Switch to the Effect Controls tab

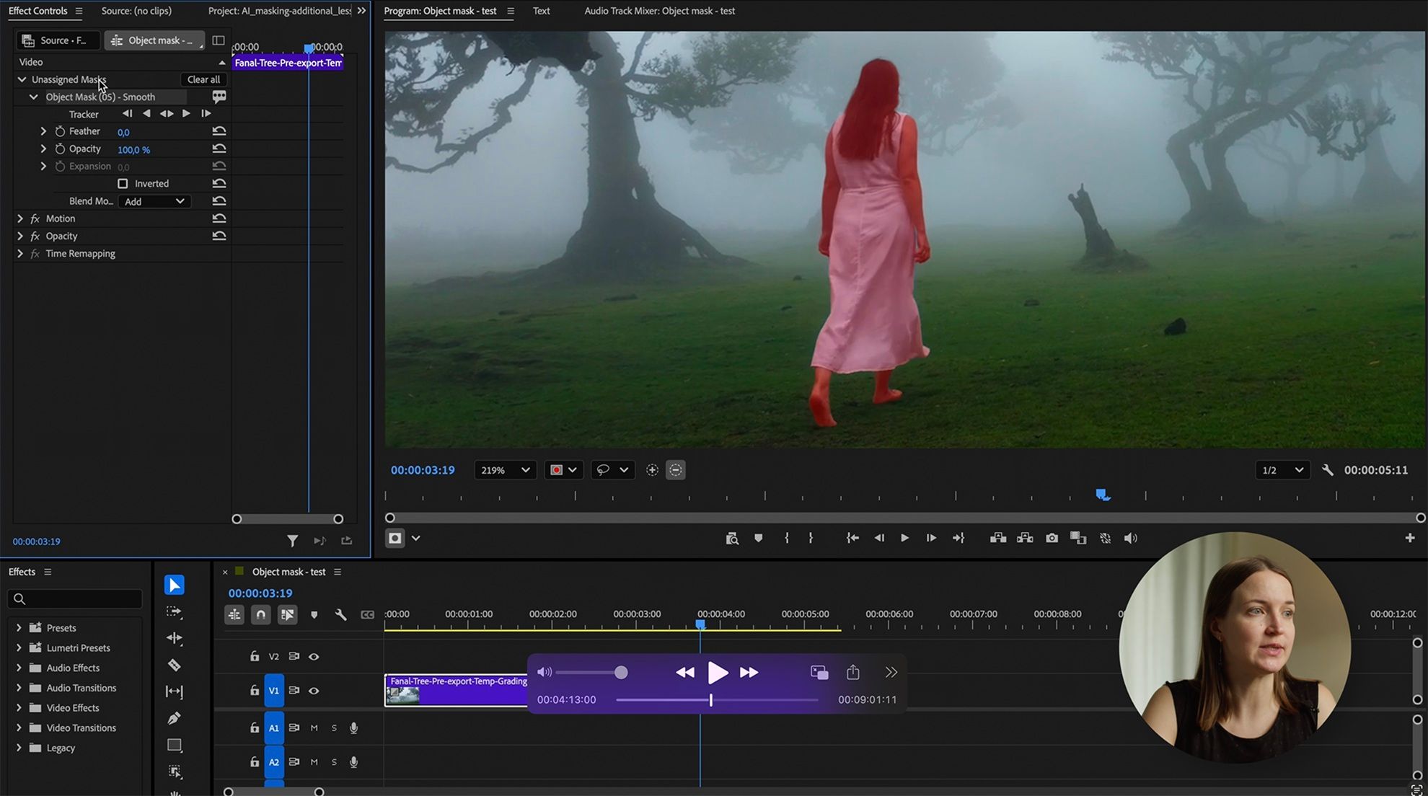point(38,11)
